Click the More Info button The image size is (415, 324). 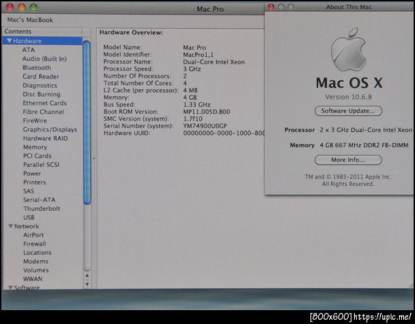[348, 160]
